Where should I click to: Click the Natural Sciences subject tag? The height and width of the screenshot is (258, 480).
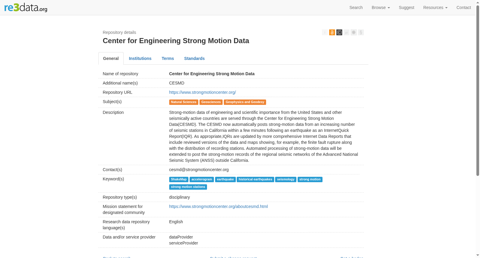(x=184, y=102)
